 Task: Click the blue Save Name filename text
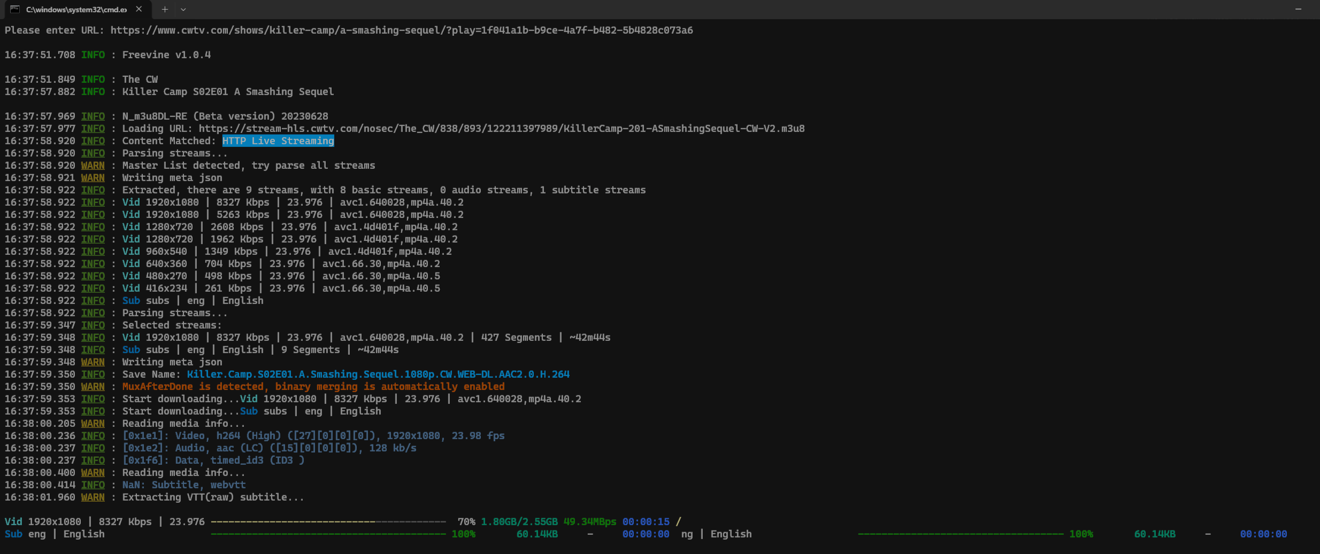click(378, 374)
